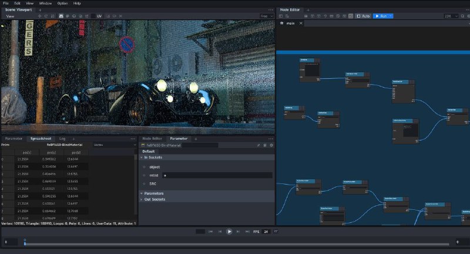Open Scene Viewport panel options (three dots)
Viewport: 470px width, 254px height.
(x=271, y=10)
